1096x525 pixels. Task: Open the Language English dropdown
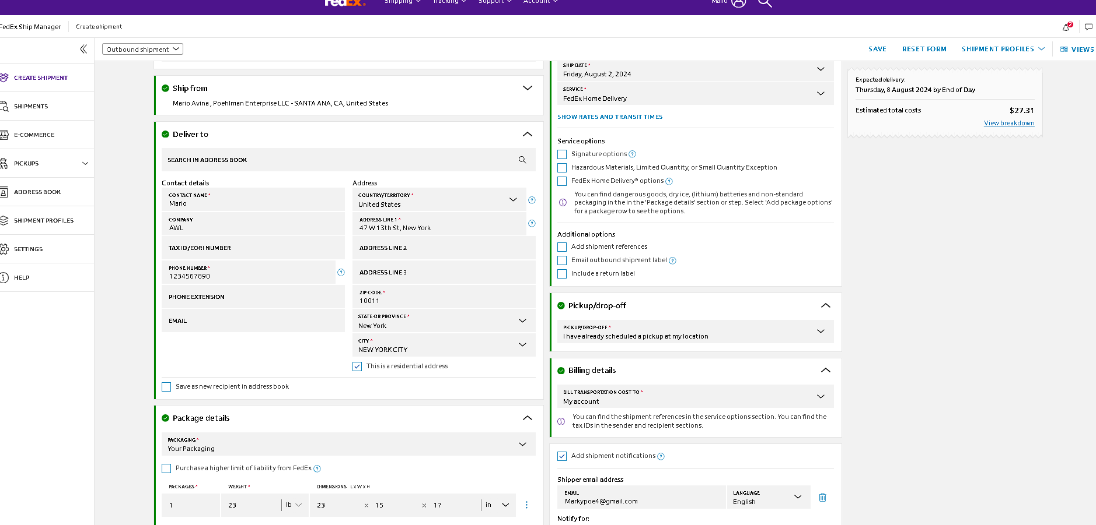click(x=768, y=497)
